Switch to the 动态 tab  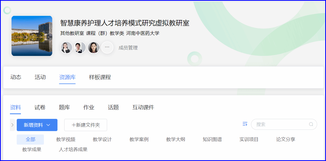coord(16,77)
